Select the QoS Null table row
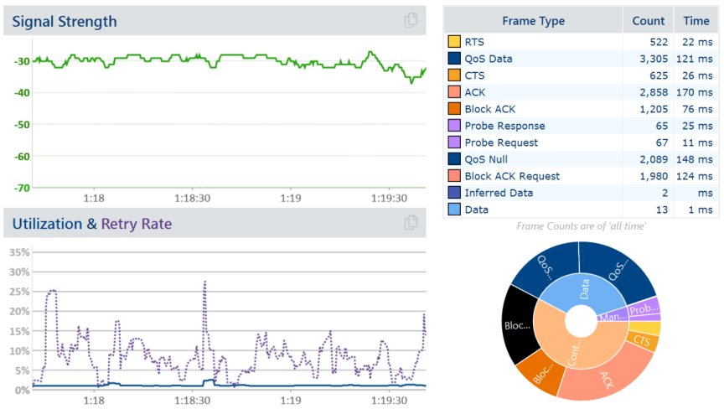 [578, 159]
